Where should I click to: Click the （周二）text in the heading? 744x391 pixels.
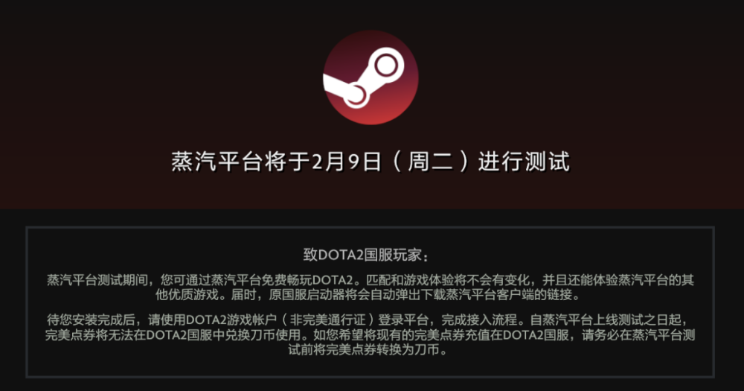click(x=430, y=162)
